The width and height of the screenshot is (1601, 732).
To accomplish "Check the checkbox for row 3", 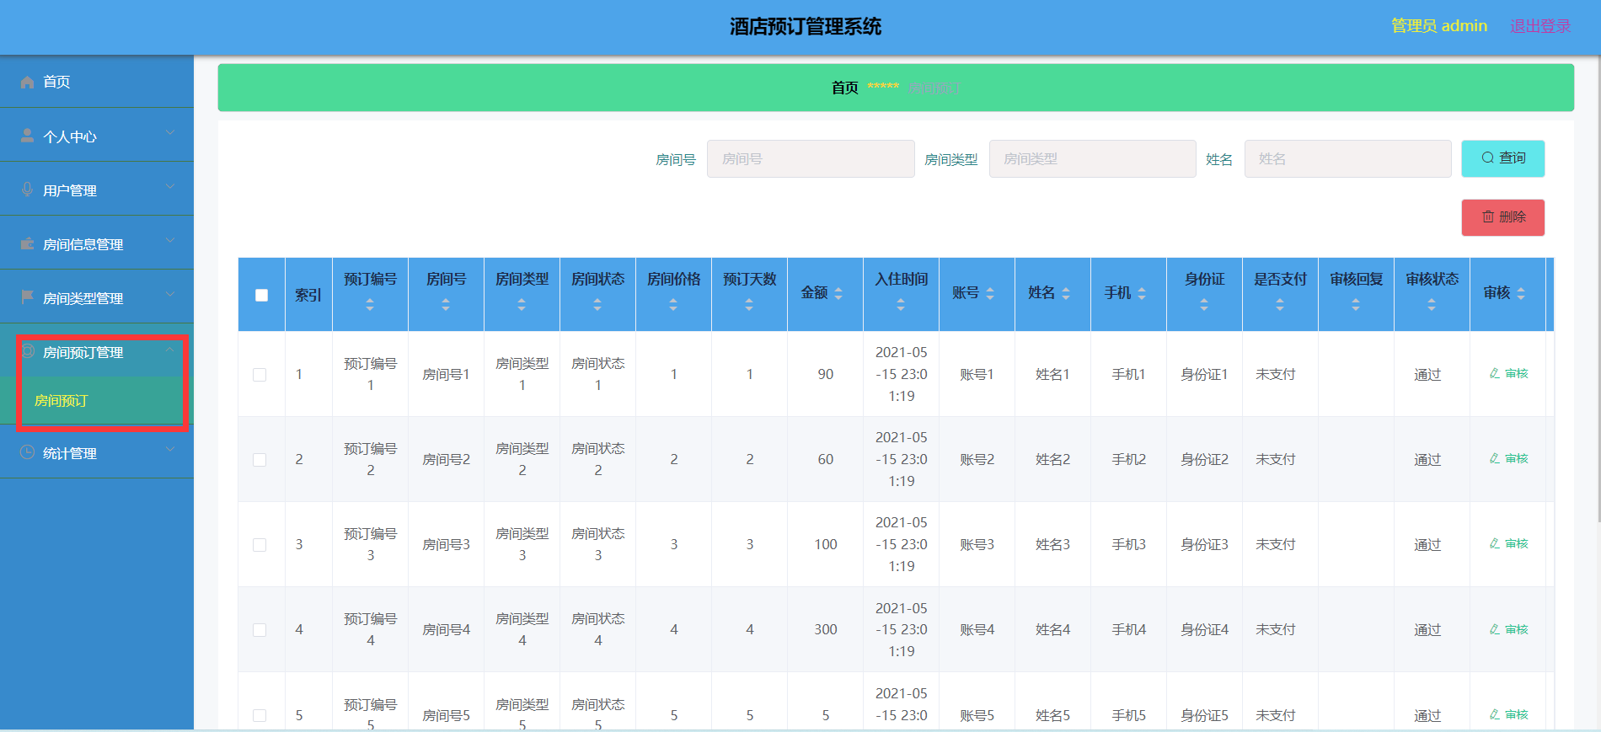I will pyautogui.click(x=260, y=545).
